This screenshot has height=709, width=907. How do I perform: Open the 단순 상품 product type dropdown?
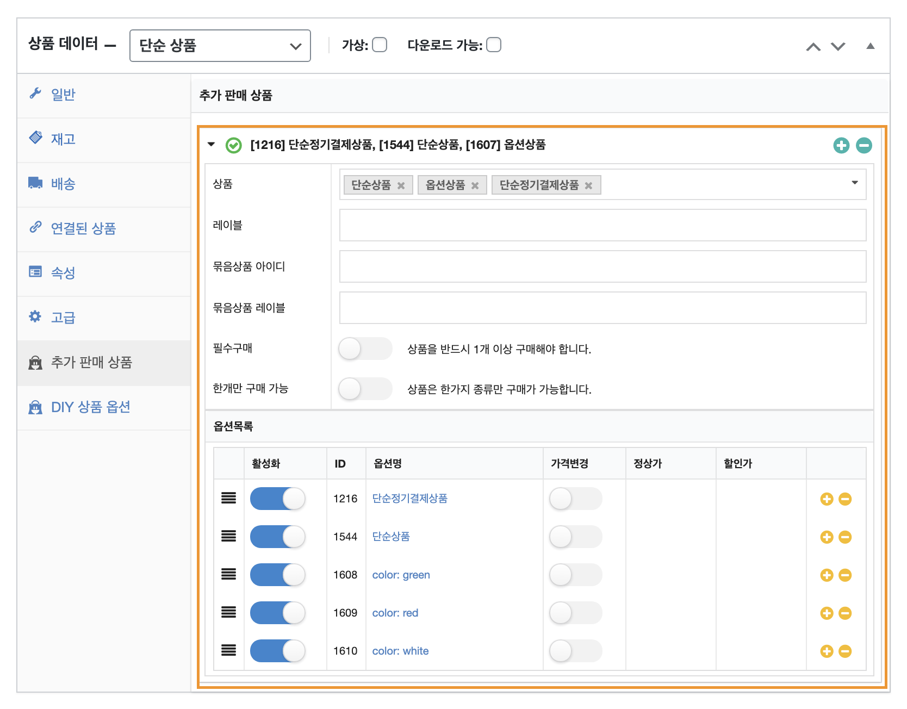tap(220, 46)
